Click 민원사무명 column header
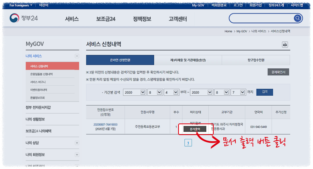Viewport: 313px width, 169px height. point(147,112)
